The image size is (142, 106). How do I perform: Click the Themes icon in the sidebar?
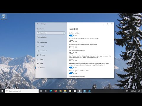click(38, 55)
